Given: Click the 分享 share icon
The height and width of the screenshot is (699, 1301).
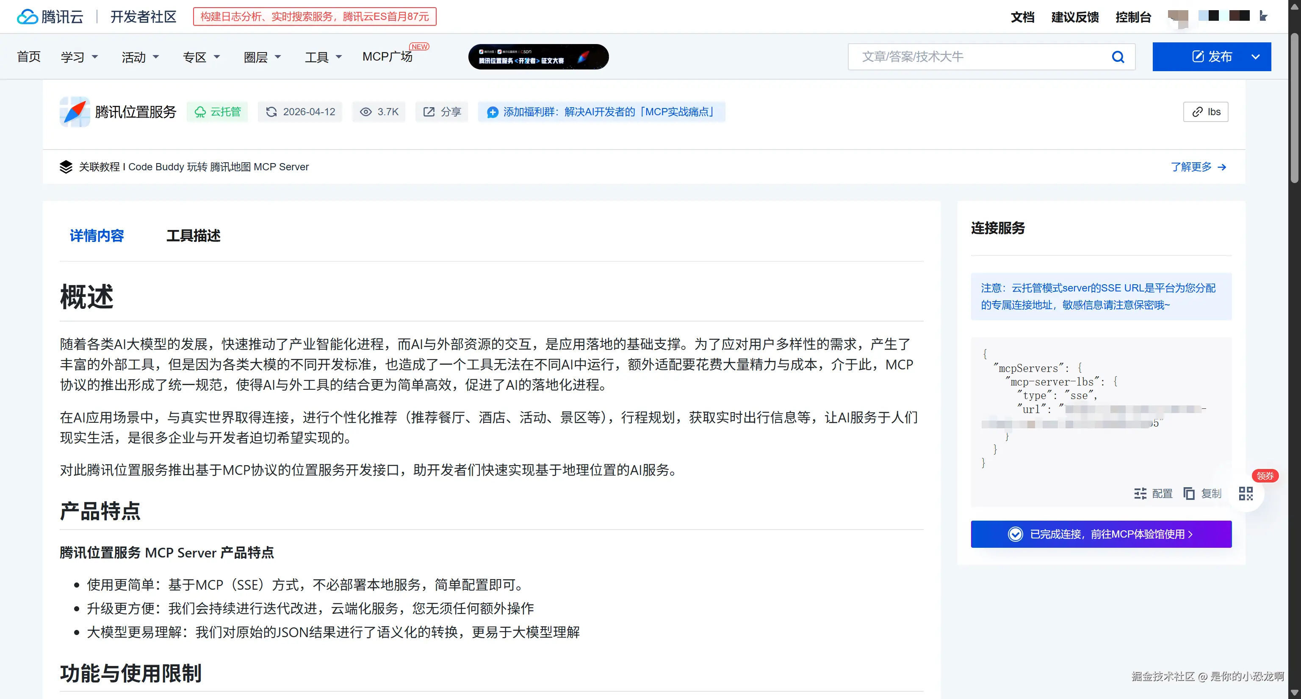Looking at the screenshot, I should (x=429, y=111).
